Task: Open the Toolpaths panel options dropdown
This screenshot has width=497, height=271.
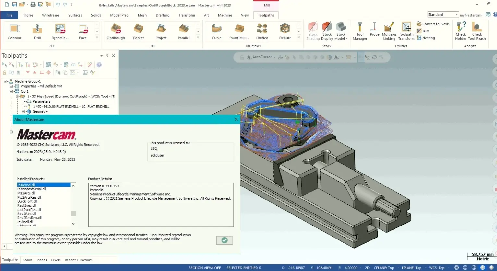Action: [x=101, y=56]
